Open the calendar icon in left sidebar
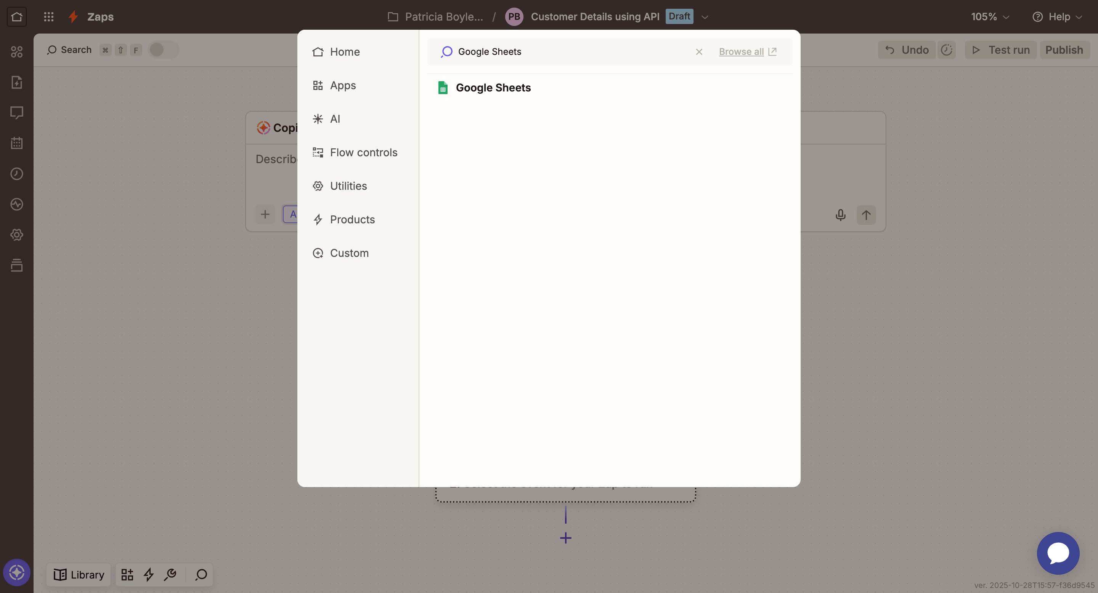1098x593 pixels. pyautogui.click(x=17, y=143)
